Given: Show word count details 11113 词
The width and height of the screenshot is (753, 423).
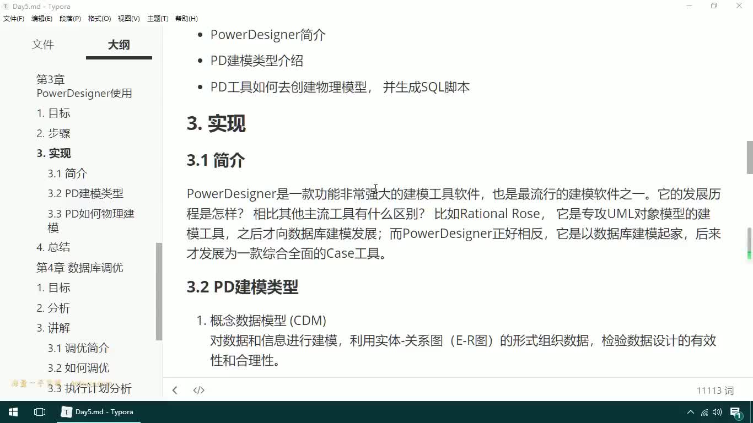Looking at the screenshot, I should click(715, 391).
